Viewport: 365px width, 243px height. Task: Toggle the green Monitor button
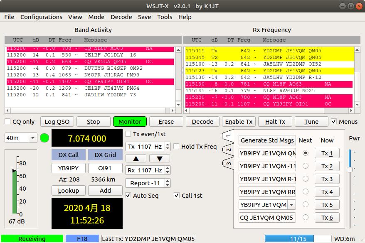coord(130,122)
